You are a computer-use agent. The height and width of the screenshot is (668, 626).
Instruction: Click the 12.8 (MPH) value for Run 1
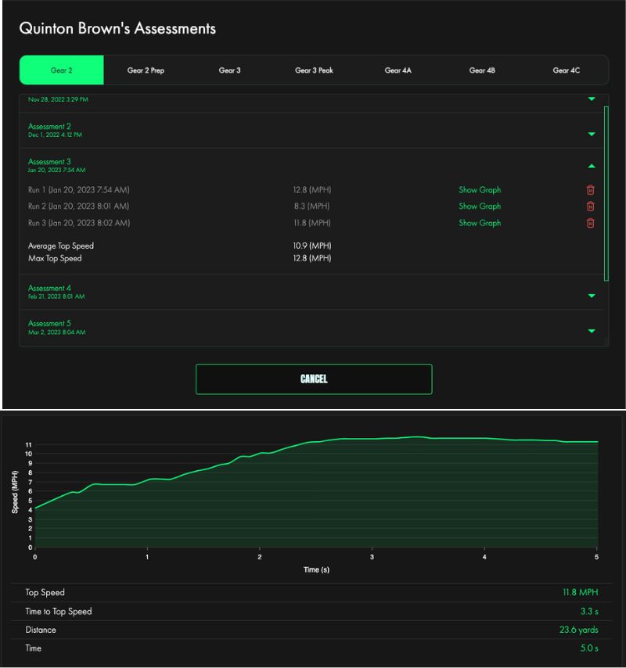[x=312, y=190]
